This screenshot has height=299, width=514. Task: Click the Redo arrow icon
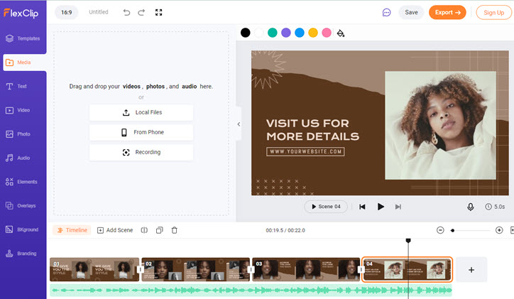141,12
